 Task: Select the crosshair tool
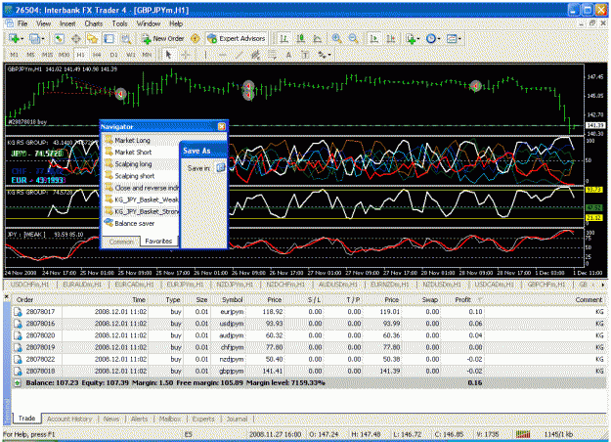click(x=186, y=55)
